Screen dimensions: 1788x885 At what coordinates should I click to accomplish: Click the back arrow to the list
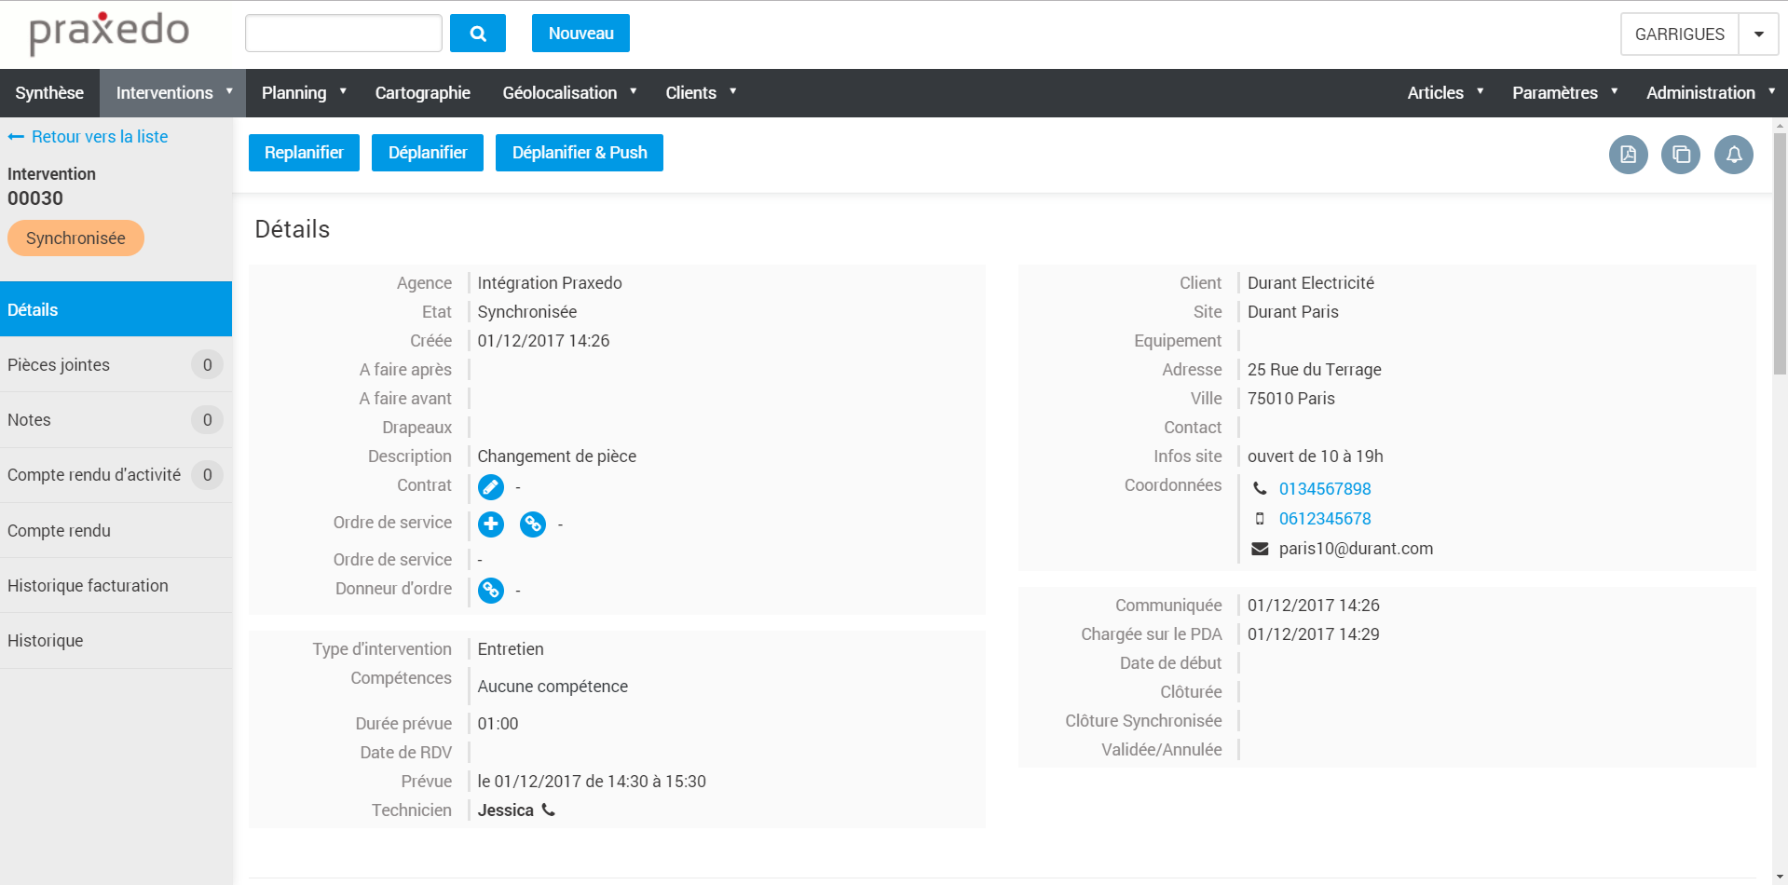pos(16,137)
